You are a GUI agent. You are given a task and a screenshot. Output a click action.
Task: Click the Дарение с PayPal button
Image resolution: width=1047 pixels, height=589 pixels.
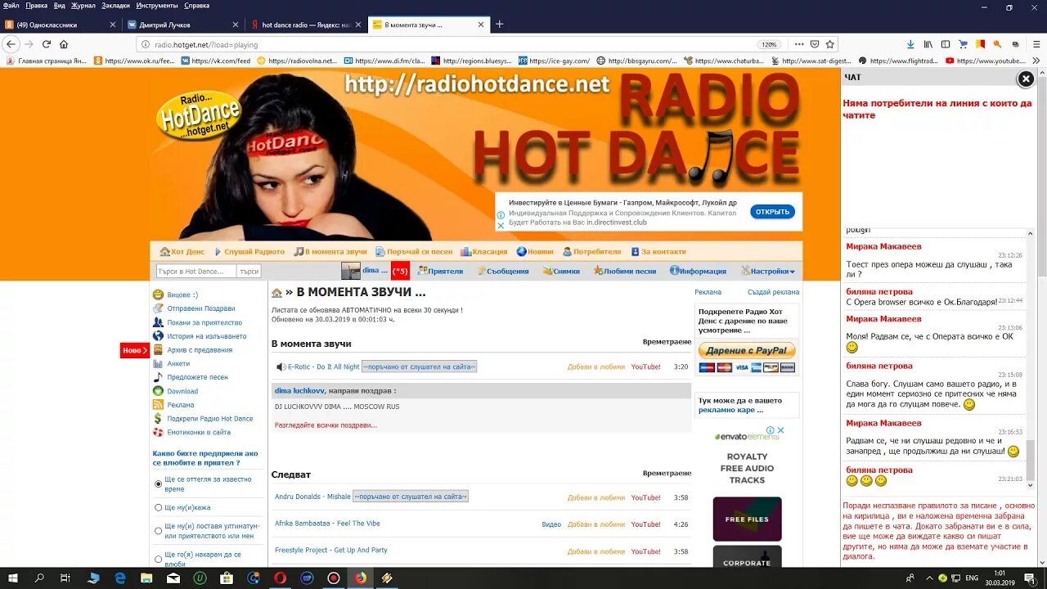(x=747, y=351)
